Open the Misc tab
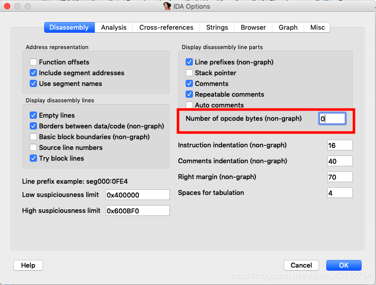Image resolution: width=376 pixels, height=285 pixels. point(317,28)
